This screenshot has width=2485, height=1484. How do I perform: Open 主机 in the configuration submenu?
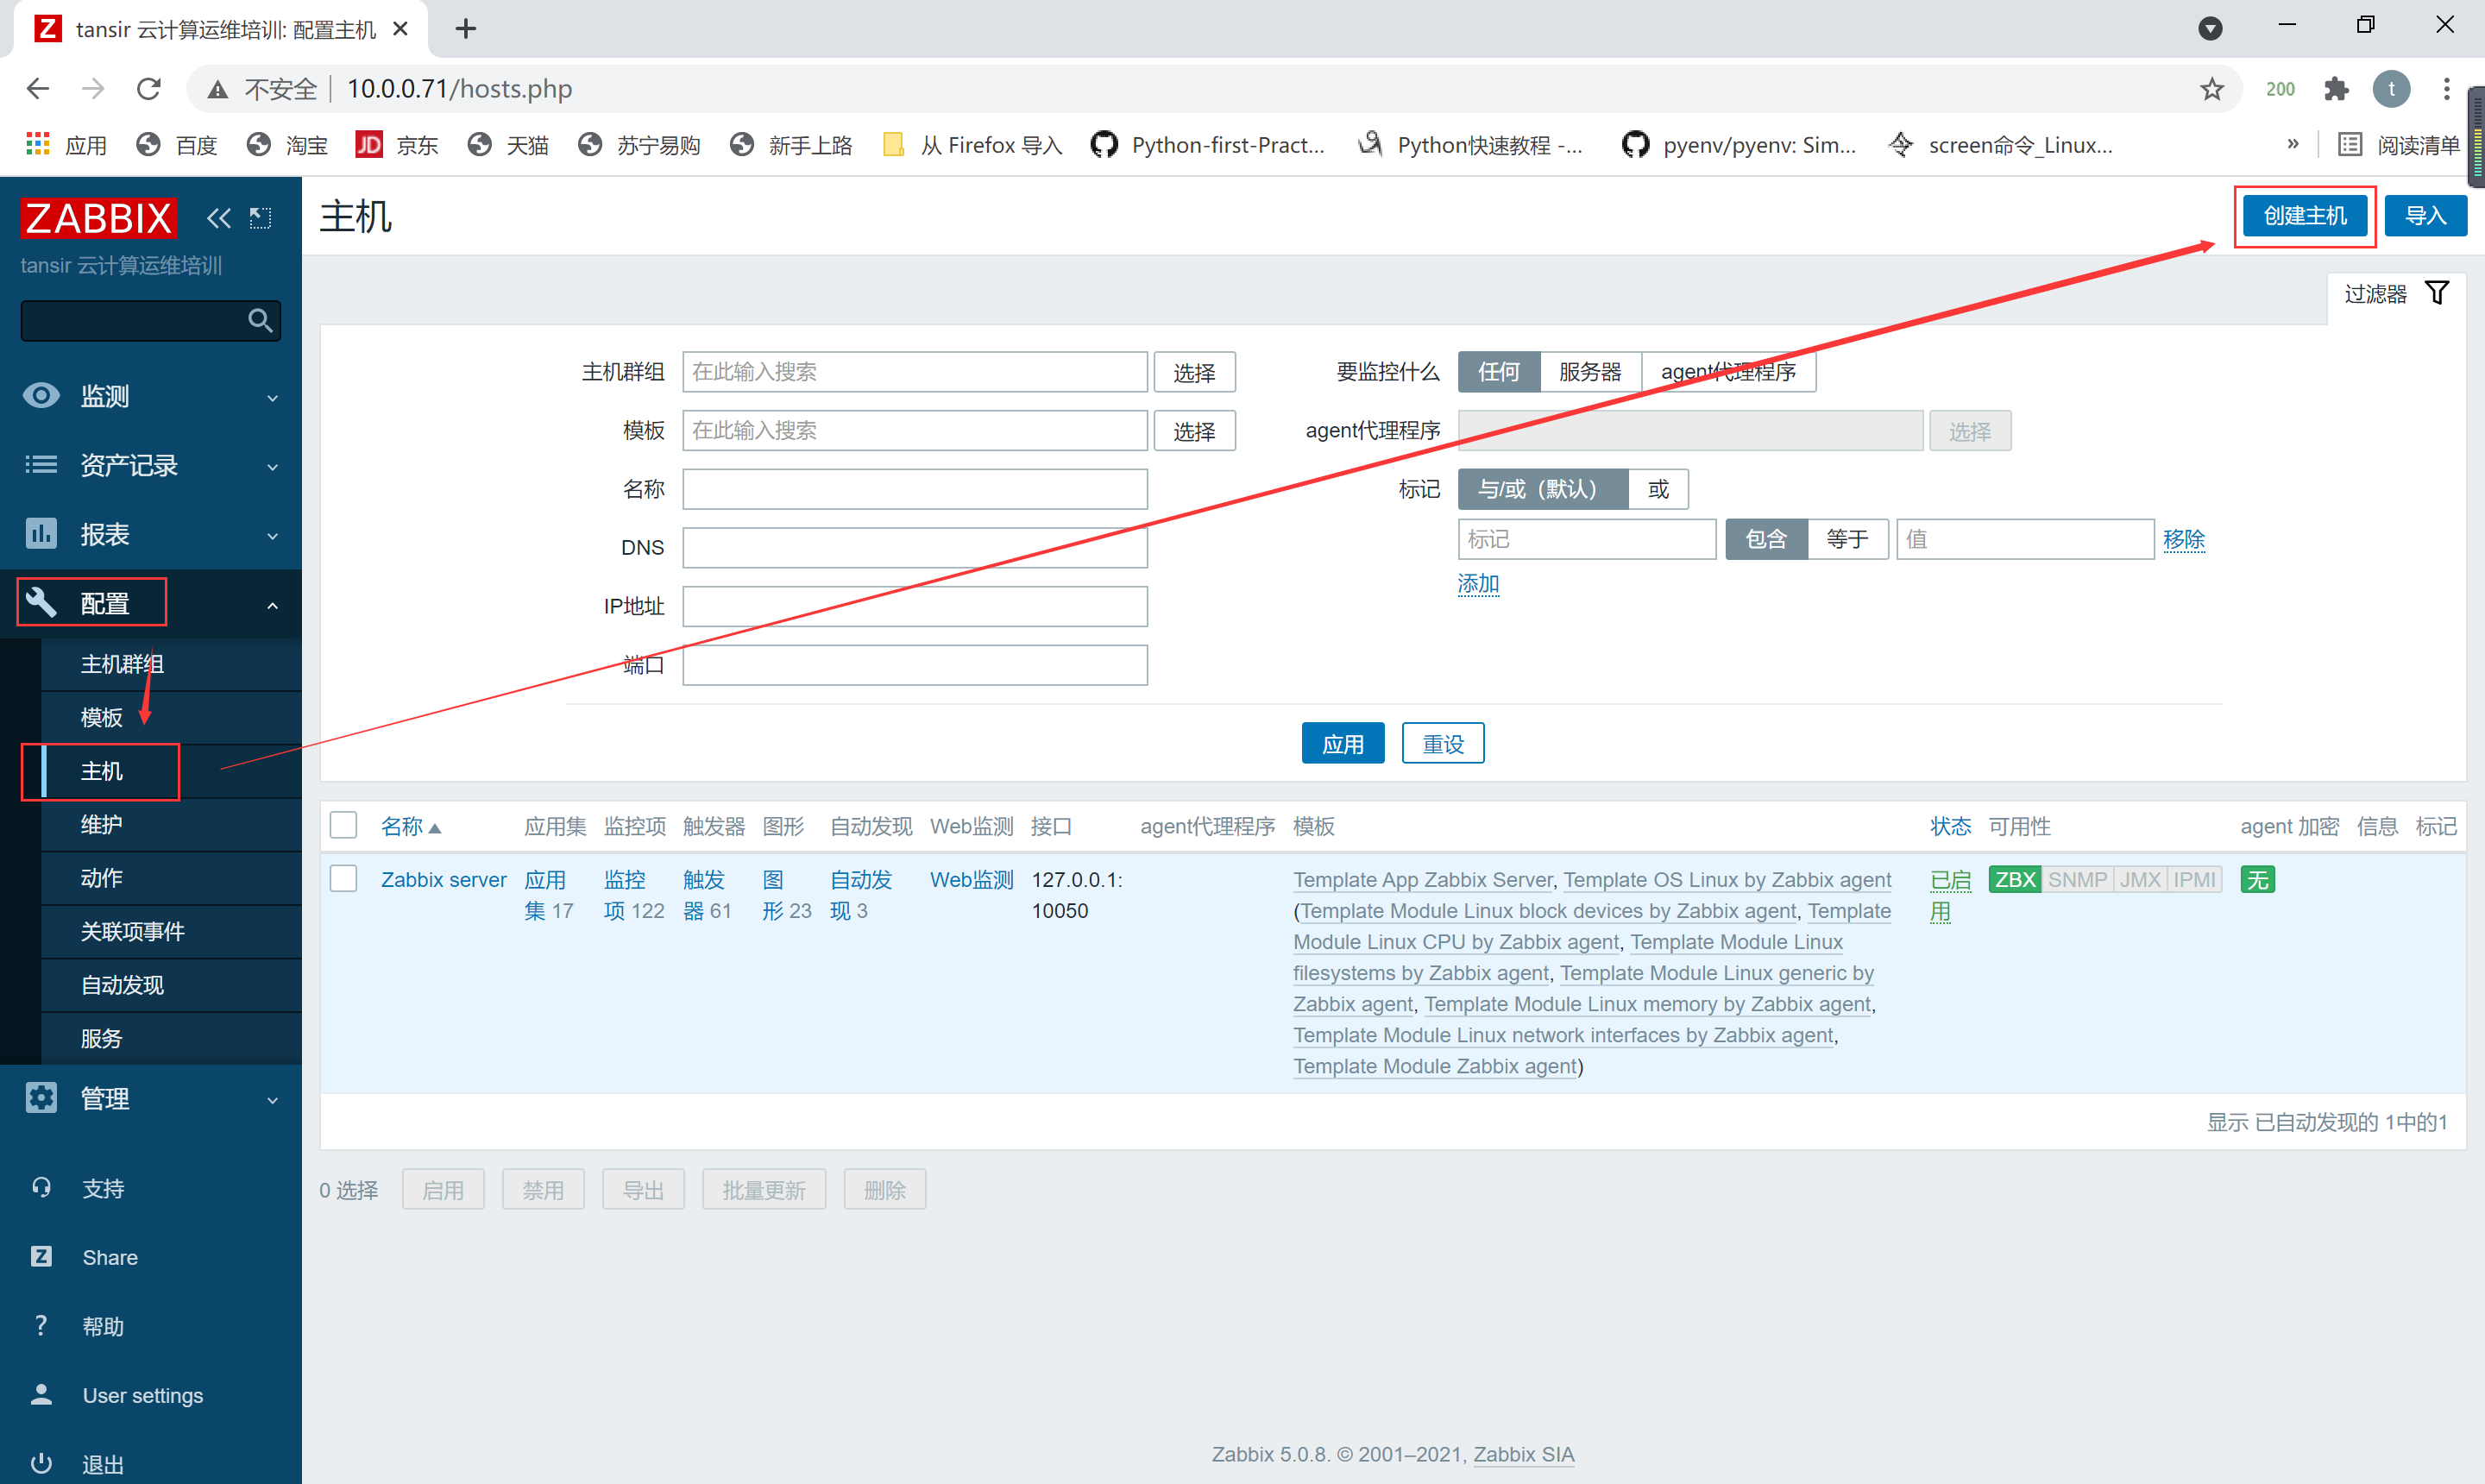click(x=171, y=771)
